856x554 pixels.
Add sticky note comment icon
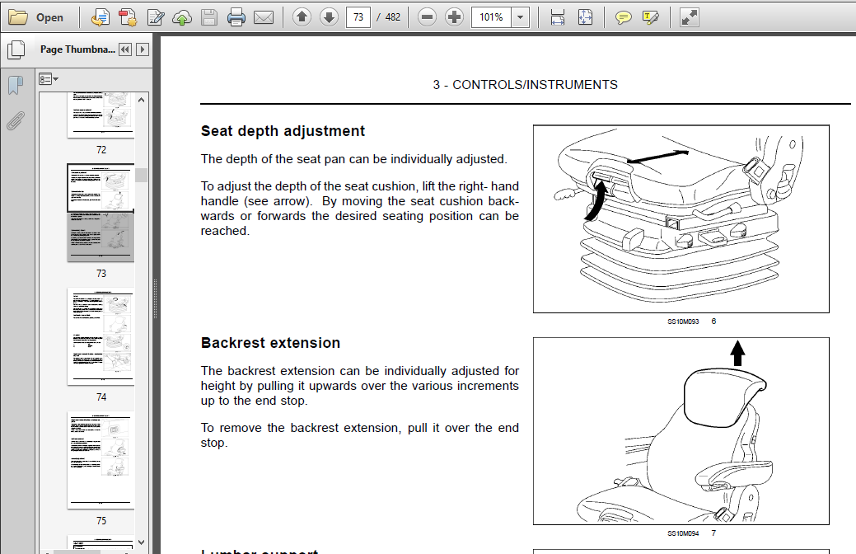click(623, 17)
